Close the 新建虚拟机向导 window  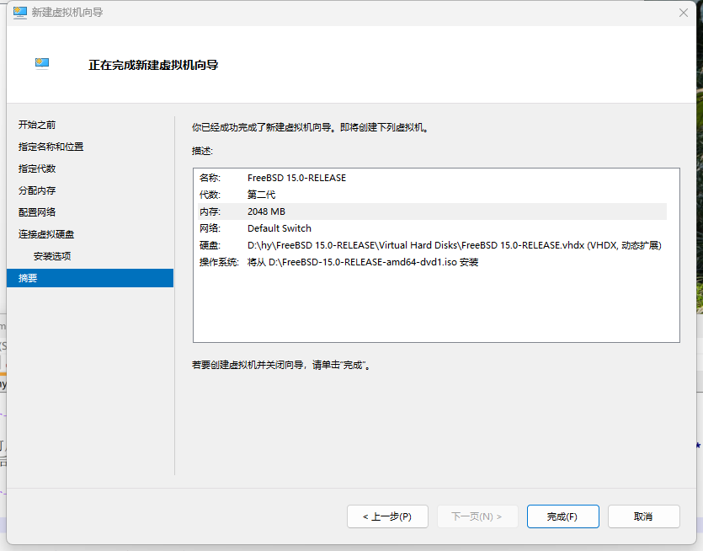pos(684,13)
